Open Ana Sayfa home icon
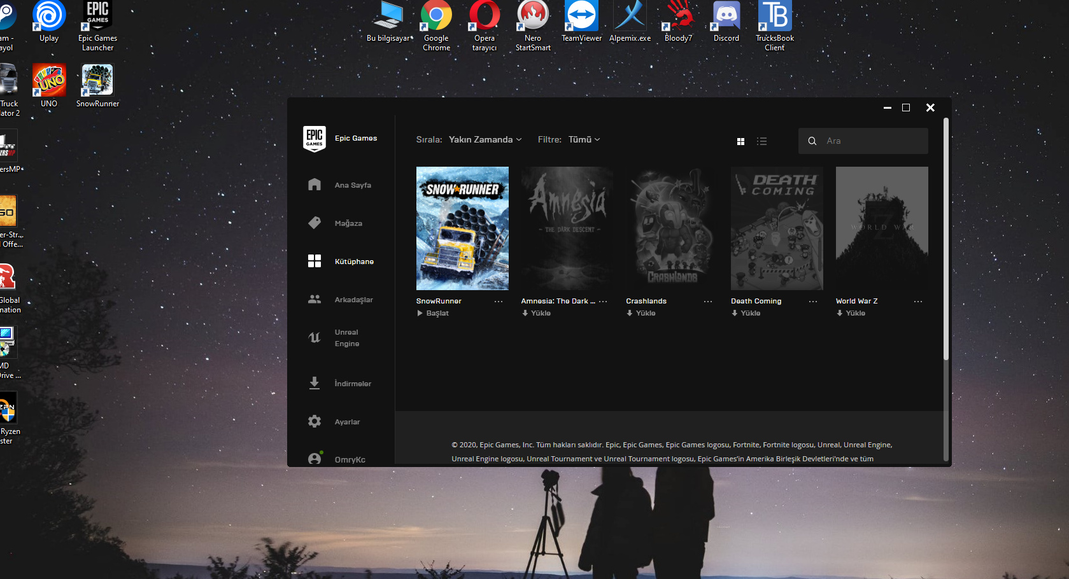The height and width of the screenshot is (579, 1069). pos(315,185)
